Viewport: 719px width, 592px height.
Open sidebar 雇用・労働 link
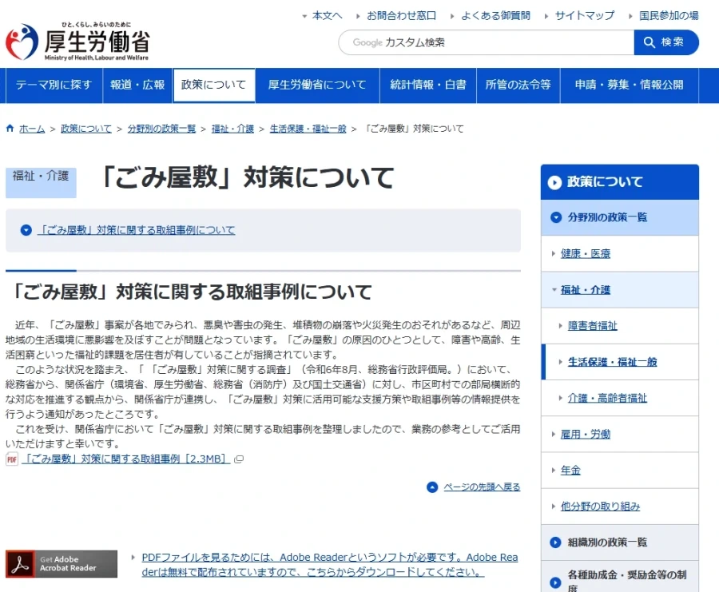585,435
